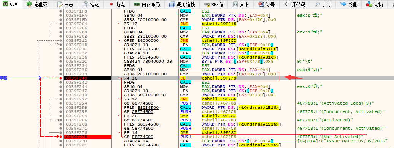Viewport: 394px width, 148px height.
Task: Click the JNE xshell.39F2CC instruction
Action: (208, 40)
